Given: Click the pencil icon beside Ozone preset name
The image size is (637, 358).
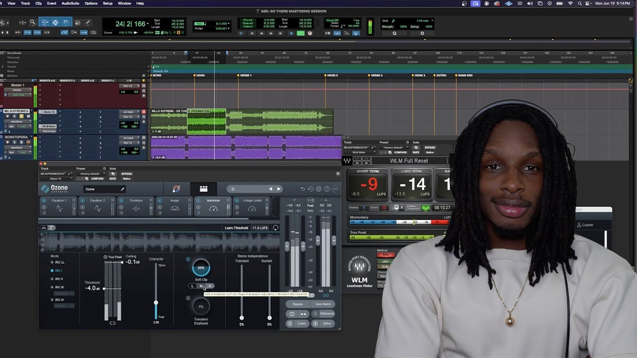Looking at the screenshot, I should 122,189.
